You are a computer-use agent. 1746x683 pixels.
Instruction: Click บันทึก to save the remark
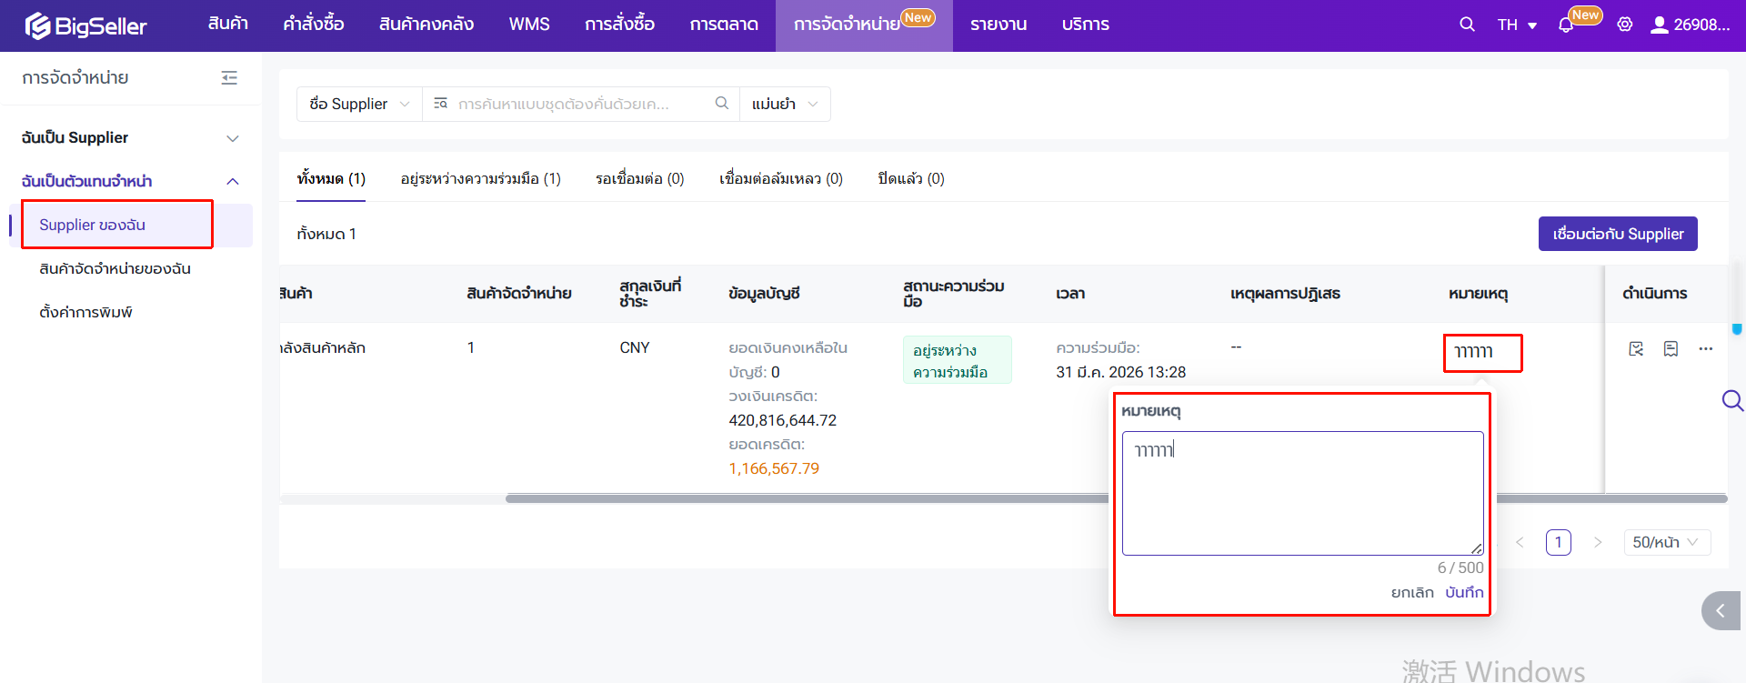point(1464,592)
